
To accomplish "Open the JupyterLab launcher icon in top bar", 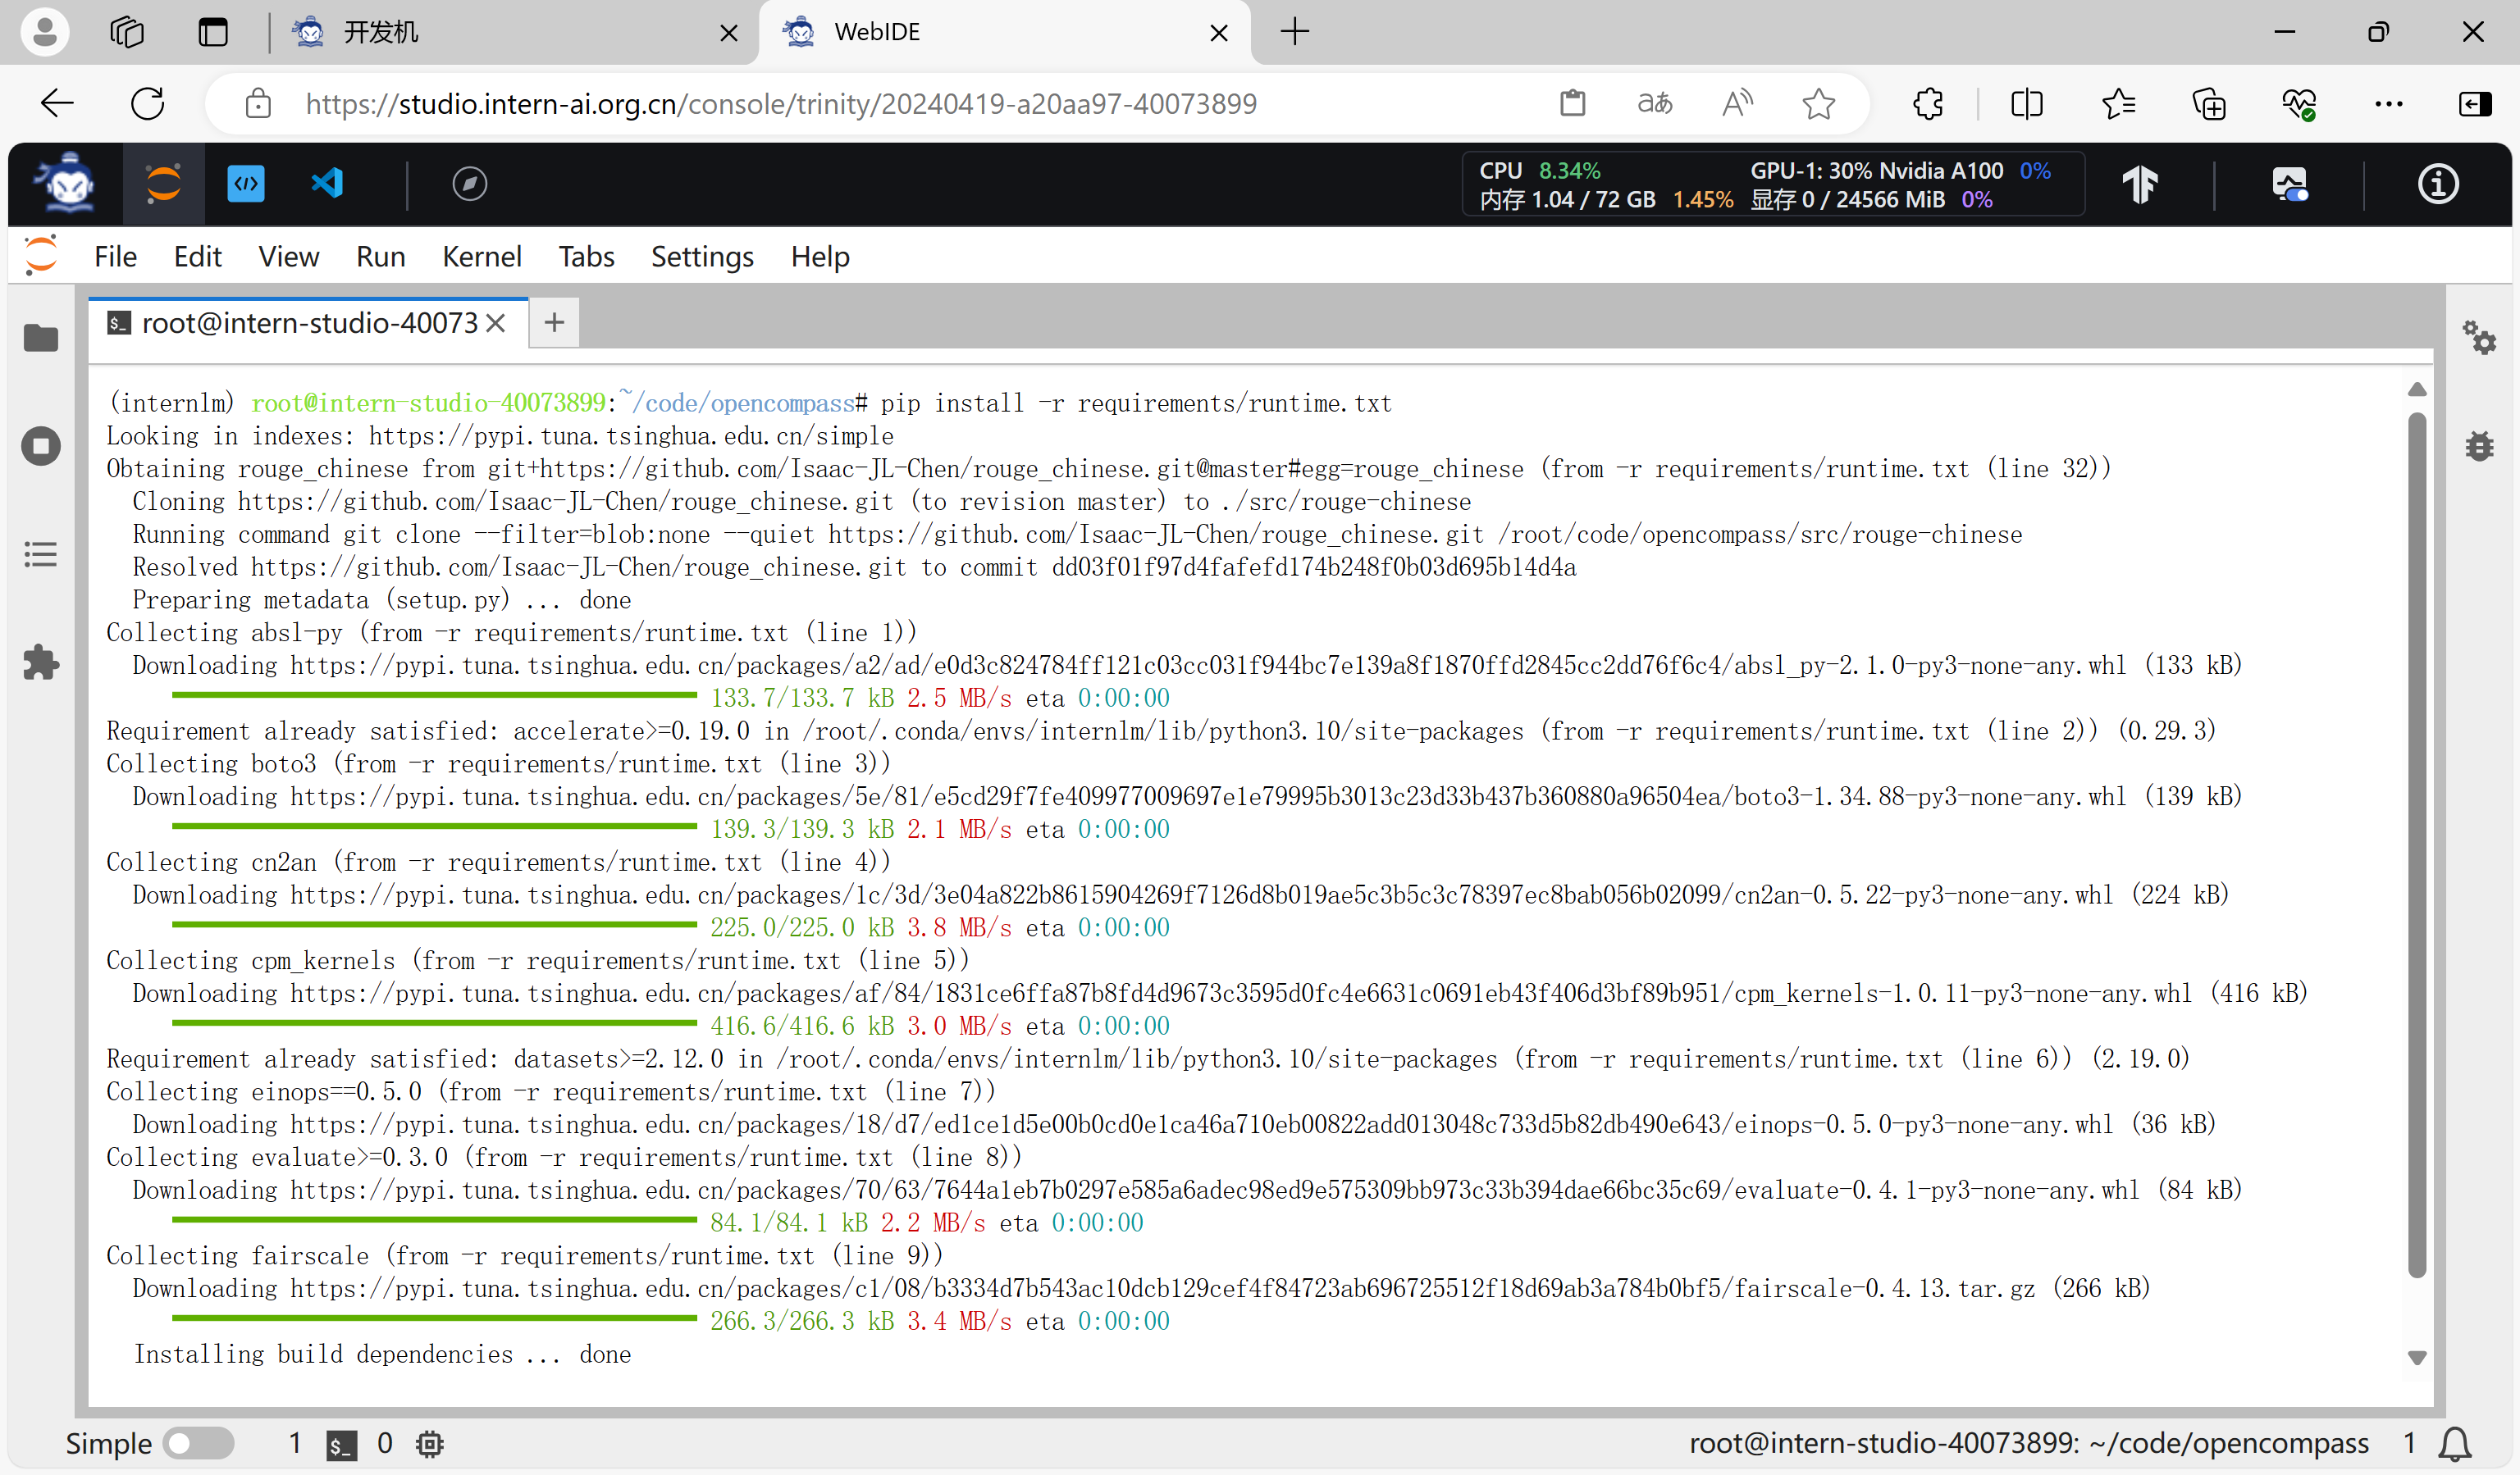I will (x=163, y=184).
